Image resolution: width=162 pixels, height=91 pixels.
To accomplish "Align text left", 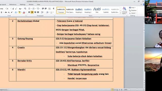I will 29,12.
